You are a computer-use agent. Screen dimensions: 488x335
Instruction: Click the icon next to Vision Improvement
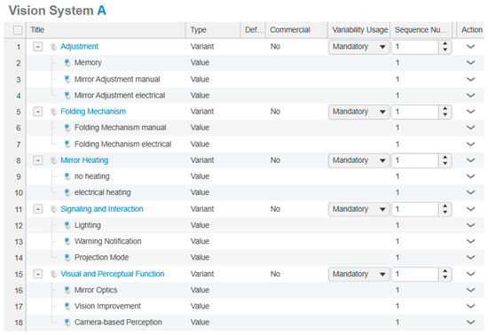[67, 307]
